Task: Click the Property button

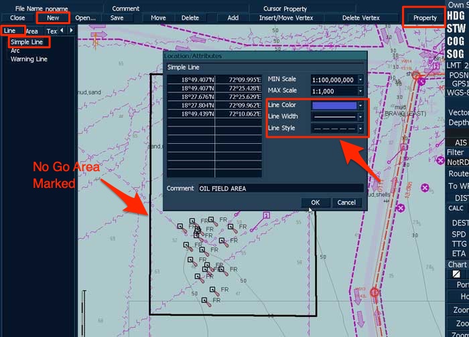Action: pos(425,18)
